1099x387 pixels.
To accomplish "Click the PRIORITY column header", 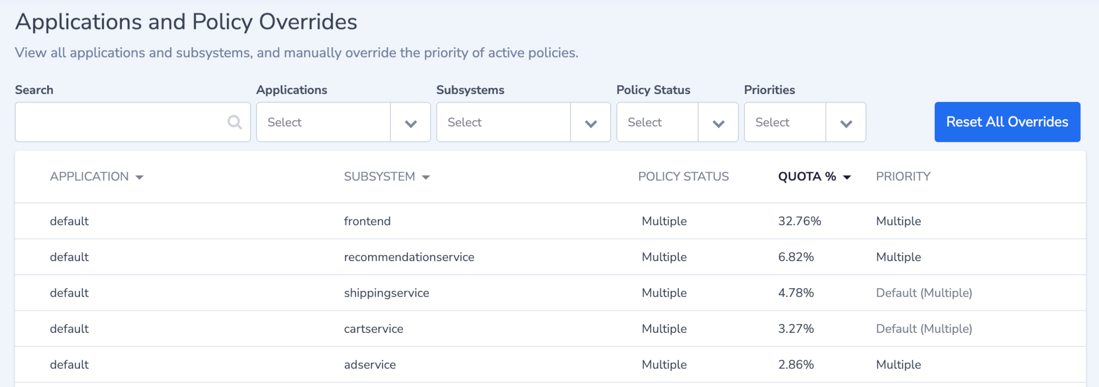I will (903, 177).
